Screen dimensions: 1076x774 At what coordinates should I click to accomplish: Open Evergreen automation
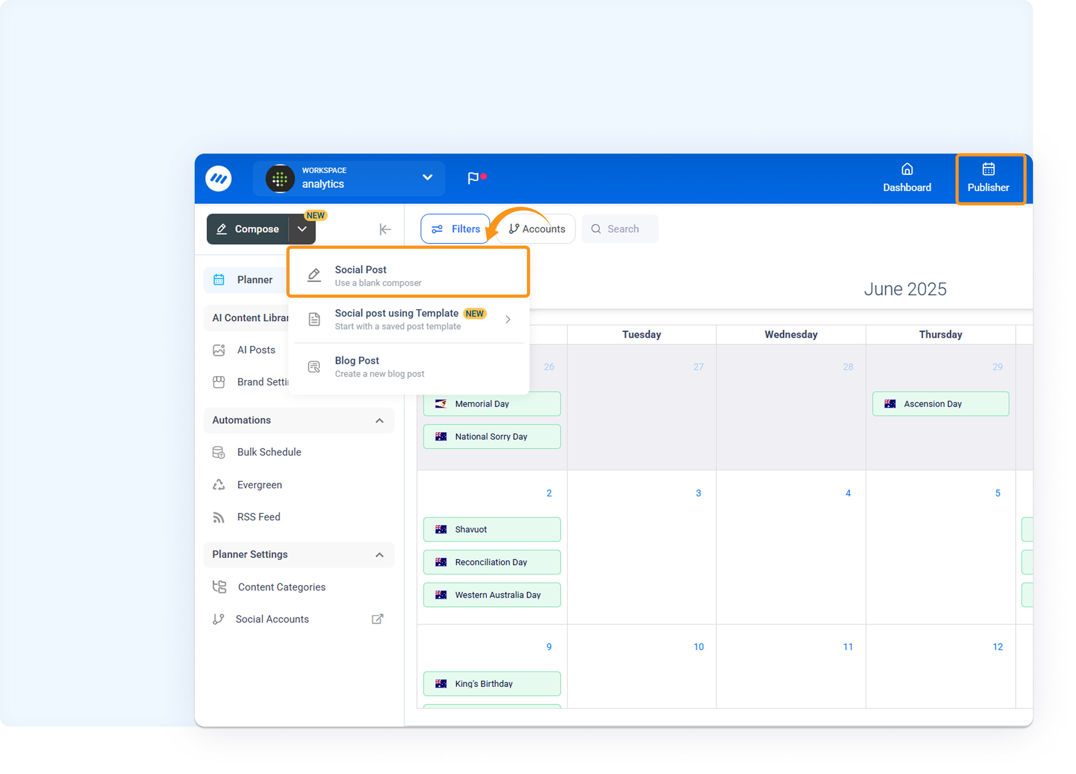(260, 485)
